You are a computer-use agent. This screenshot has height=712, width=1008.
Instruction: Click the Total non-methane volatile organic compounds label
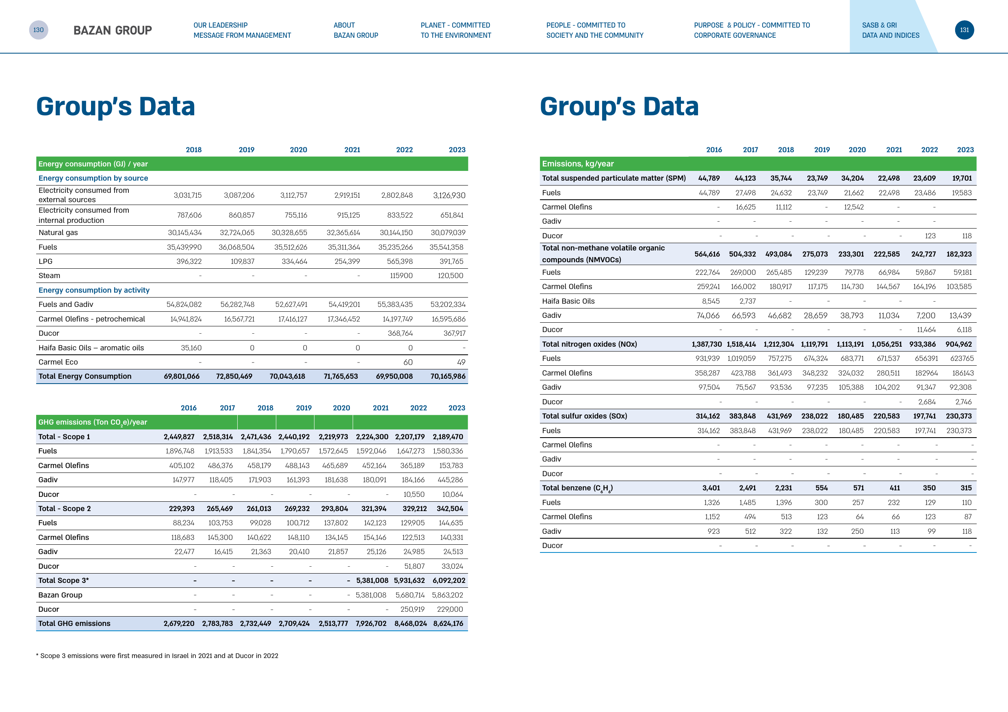(603, 254)
